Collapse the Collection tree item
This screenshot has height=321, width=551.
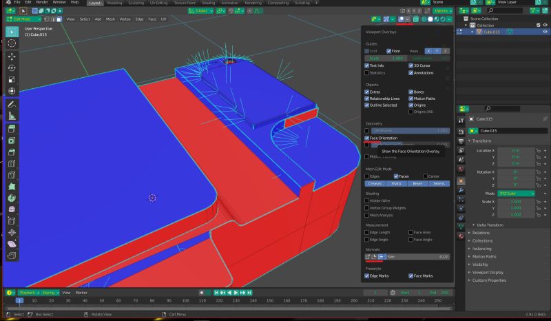[x=466, y=25]
